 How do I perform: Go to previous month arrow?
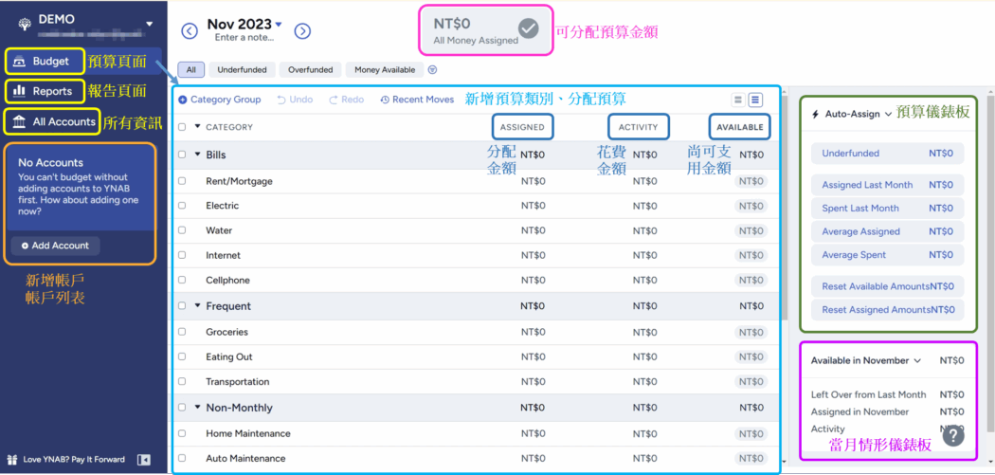tap(190, 31)
